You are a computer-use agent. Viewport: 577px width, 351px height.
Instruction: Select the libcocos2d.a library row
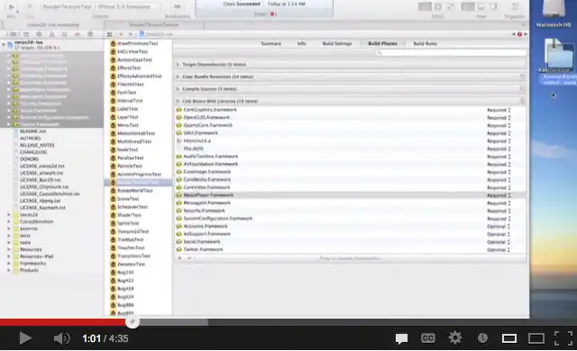click(x=351, y=140)
